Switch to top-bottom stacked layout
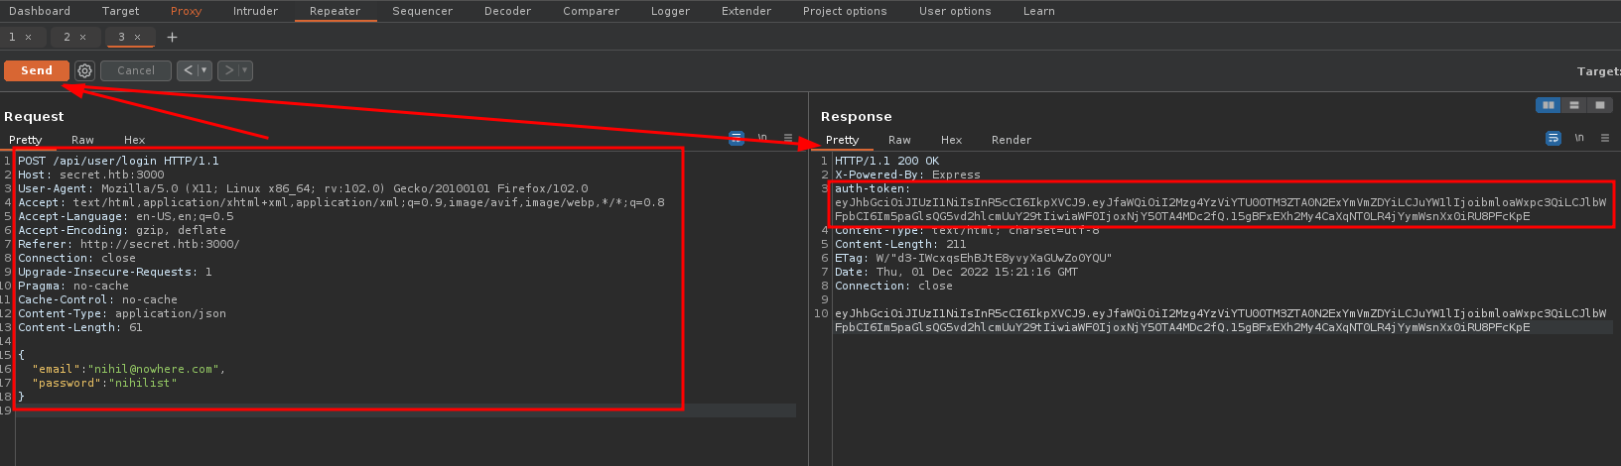The width and height of the screenshot is (1621, 466). pyautogui.click(x=1573, y=105)
